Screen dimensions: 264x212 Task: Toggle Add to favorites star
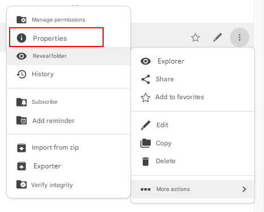[x=193, y=97]
